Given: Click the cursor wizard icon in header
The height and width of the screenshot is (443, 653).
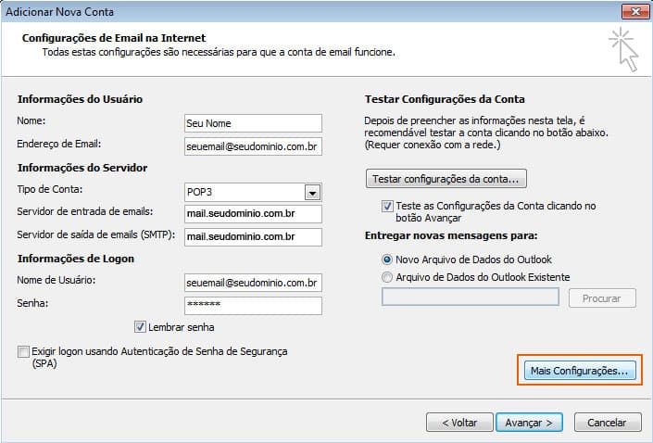Looking at the screenshot, I should [623, 49].
